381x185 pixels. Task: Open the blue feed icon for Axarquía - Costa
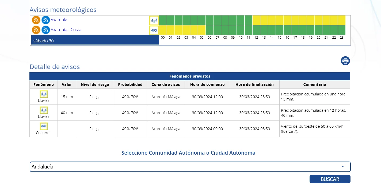click(46, 30)
